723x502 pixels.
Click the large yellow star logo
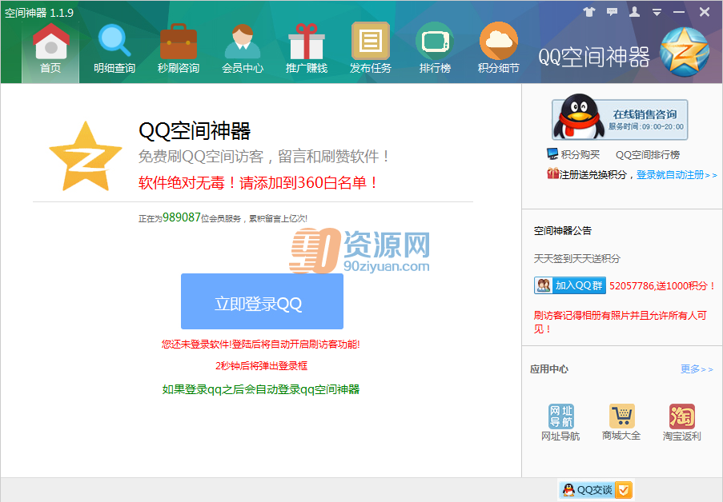tap(86, 157)
